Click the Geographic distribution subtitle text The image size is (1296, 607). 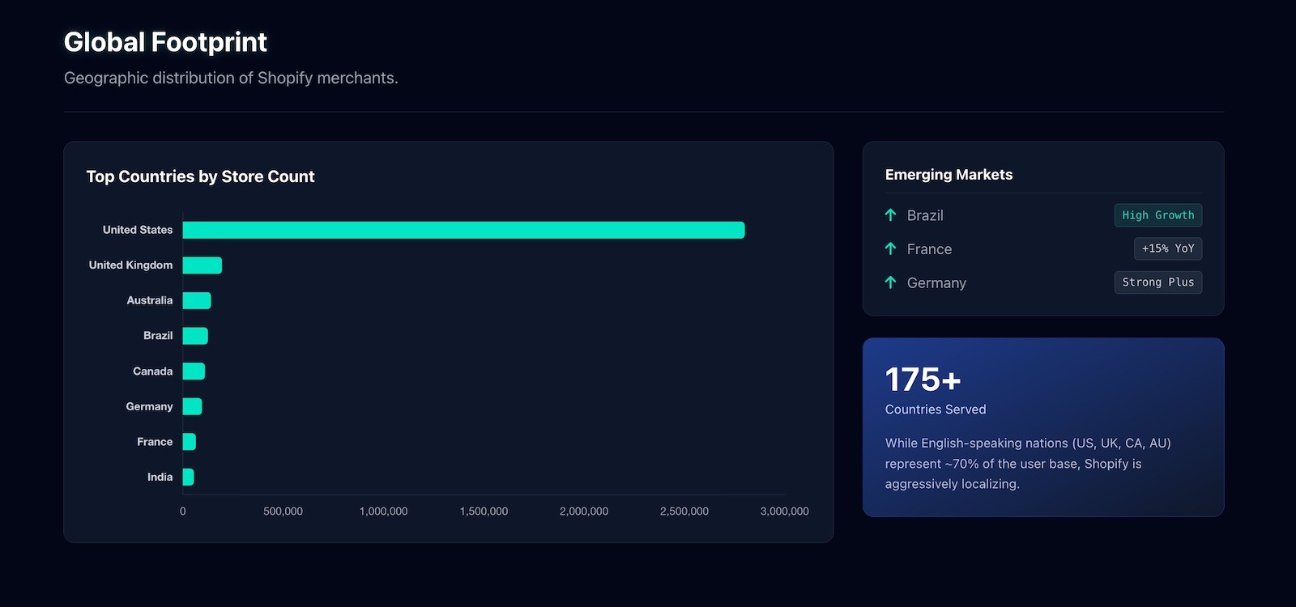(x=231, y=79)
